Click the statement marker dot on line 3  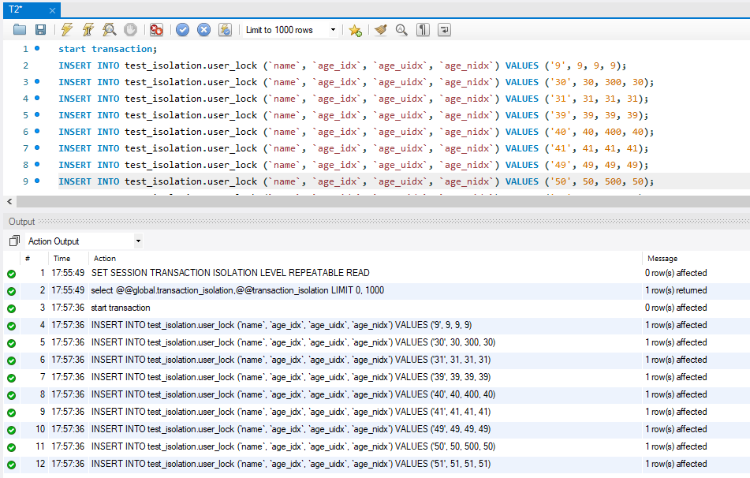coord(37,81)
